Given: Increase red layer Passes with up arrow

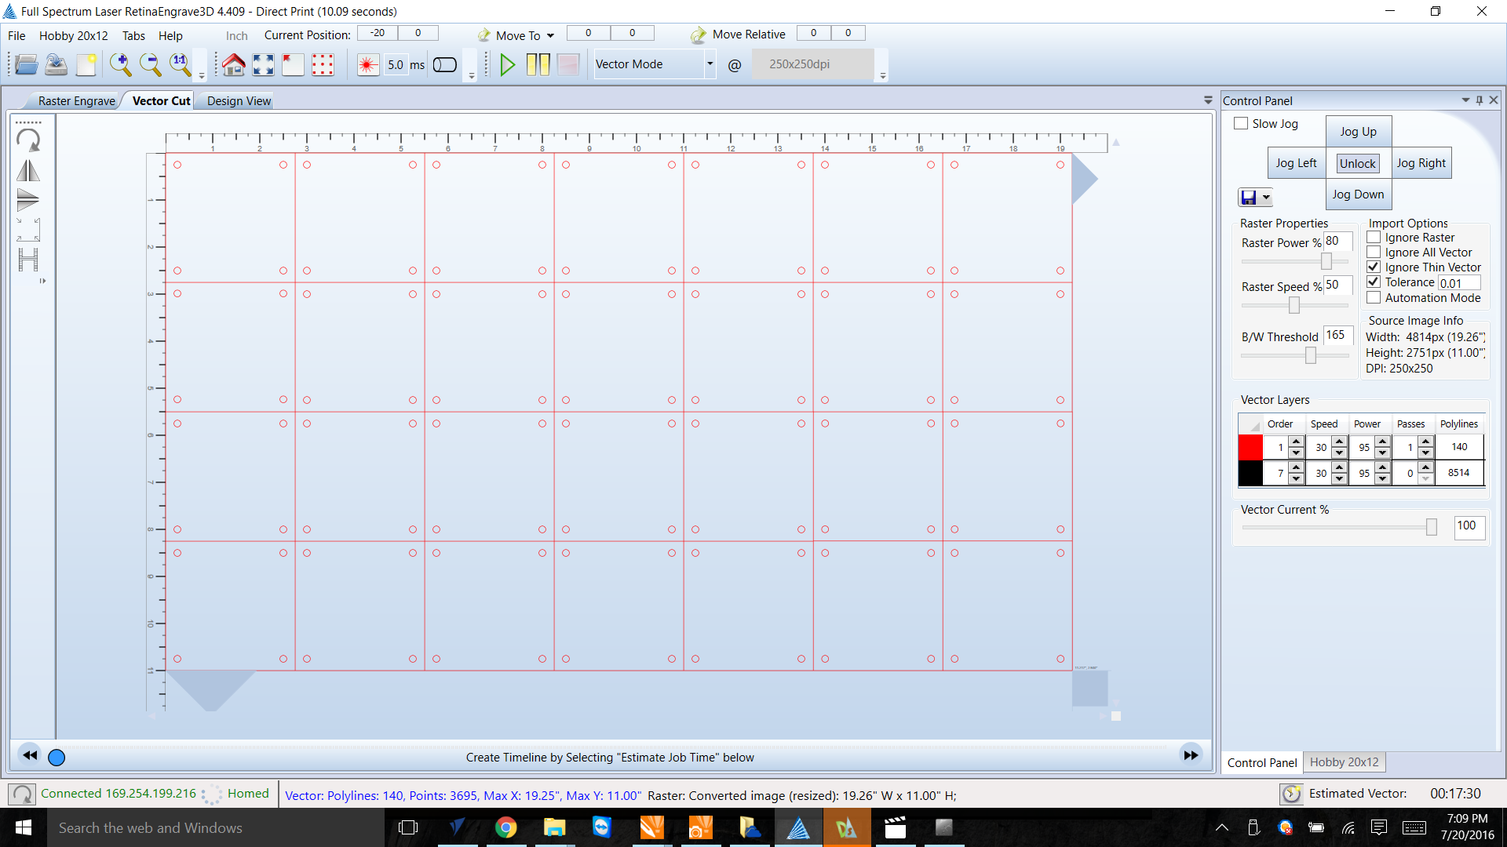Looking at the screenshot, I should [x=1426, y=442].
